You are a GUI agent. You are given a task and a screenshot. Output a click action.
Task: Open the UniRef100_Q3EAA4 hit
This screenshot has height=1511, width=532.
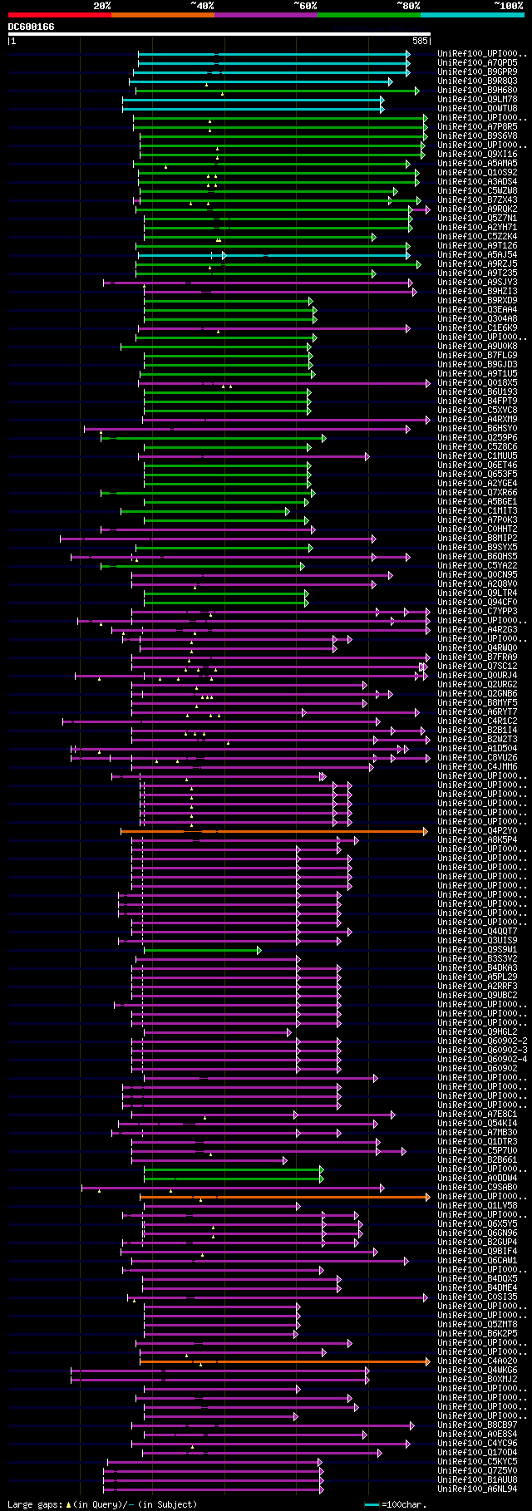click(477, 310)
